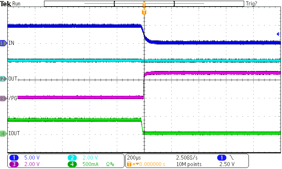The width and height of the screenshot is (282, 169).
Task: Click the IN waveform label
Action: [x=11, y=43]
